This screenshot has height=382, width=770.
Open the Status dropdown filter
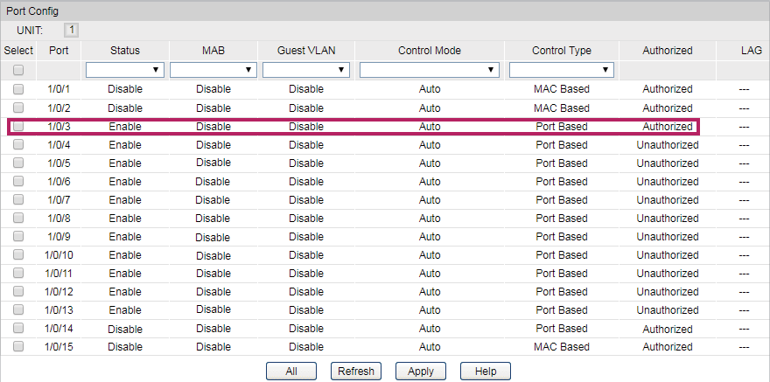point(125,70)
